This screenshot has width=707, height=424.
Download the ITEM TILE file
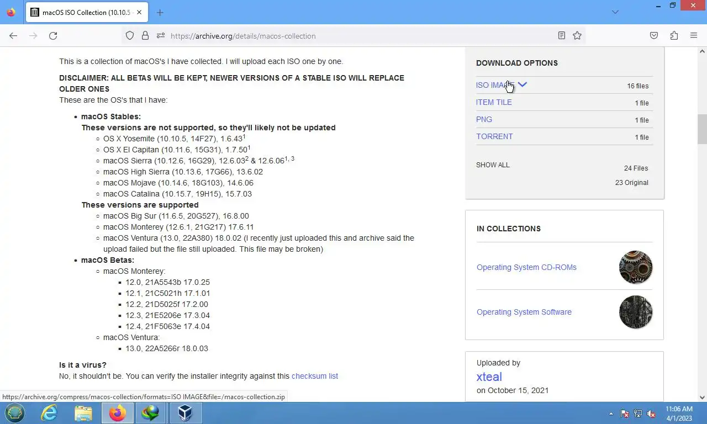pyautogui.click(x=494, y=102)
